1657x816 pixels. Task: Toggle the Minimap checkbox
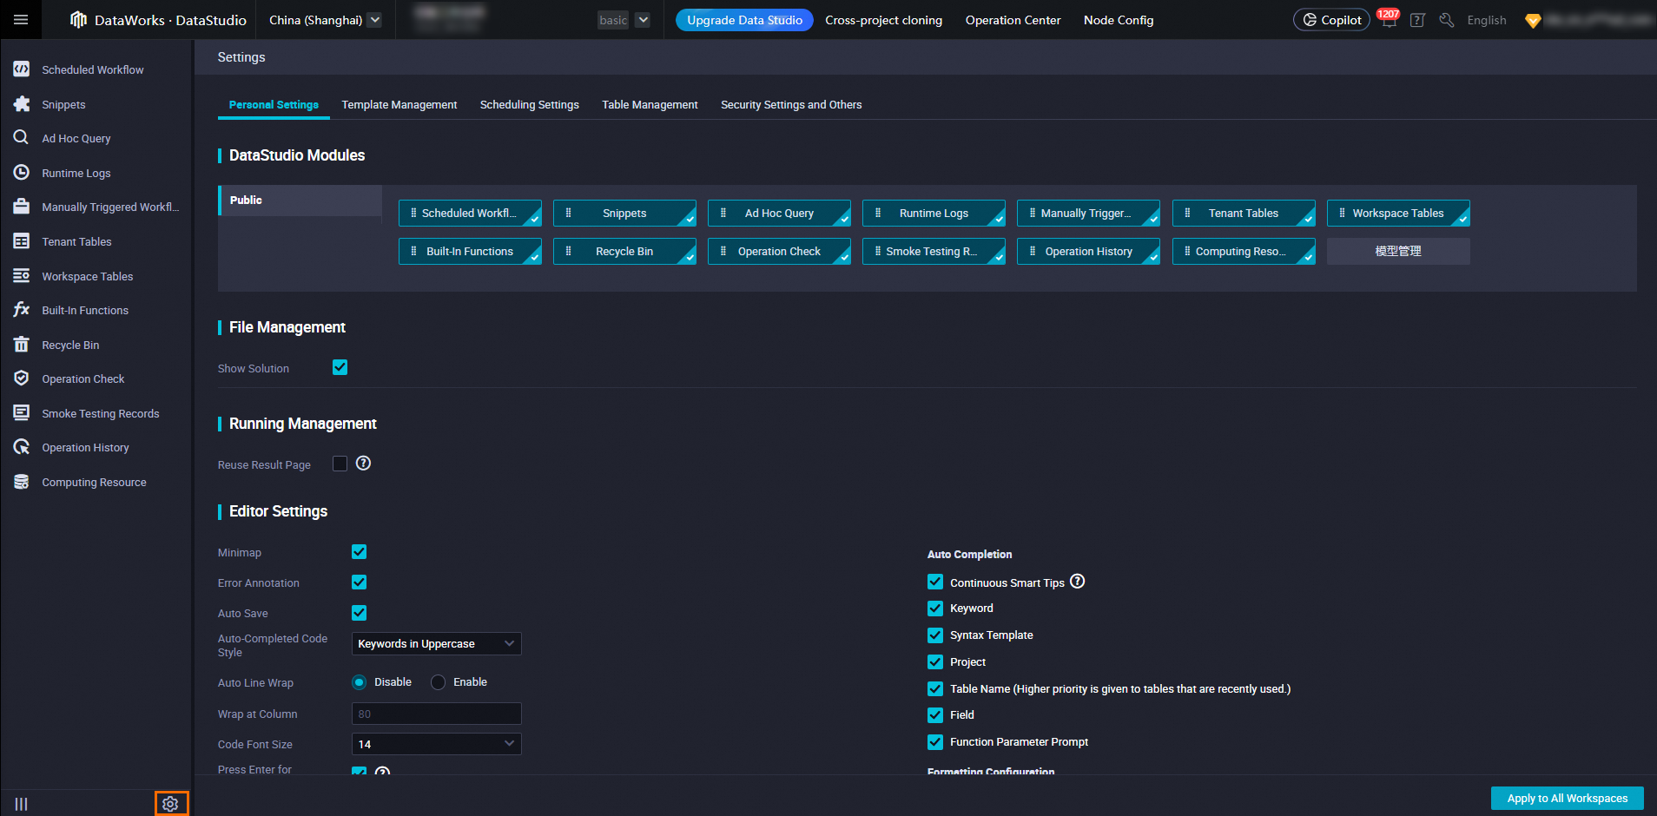(x=359, y=551)
